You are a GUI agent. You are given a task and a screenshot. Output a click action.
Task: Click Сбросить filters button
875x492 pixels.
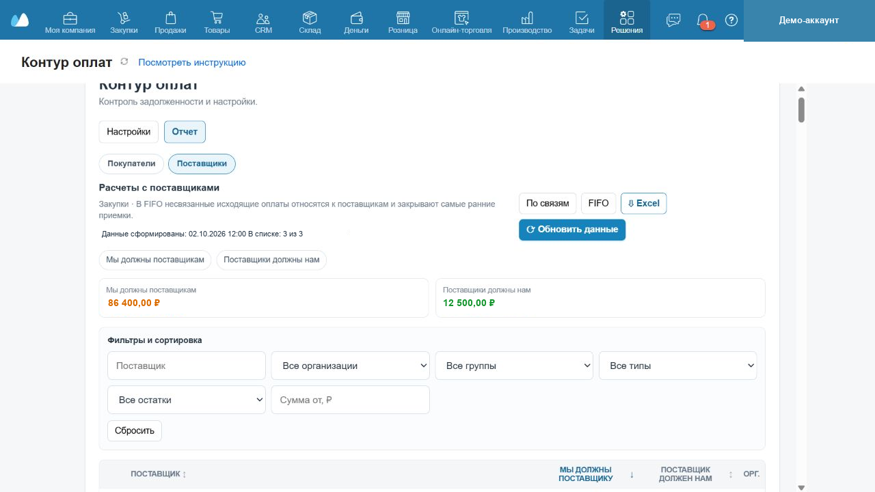coord(135,430)
